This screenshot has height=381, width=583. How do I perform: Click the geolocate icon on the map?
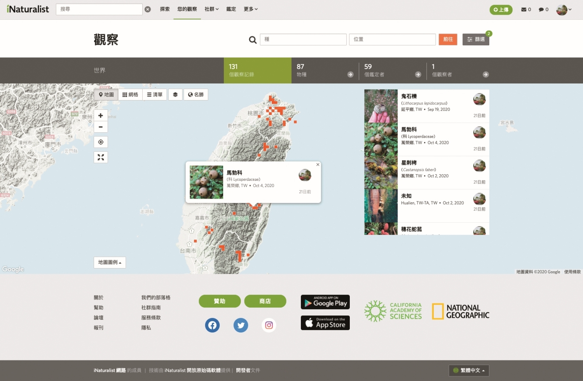point(101,142)
